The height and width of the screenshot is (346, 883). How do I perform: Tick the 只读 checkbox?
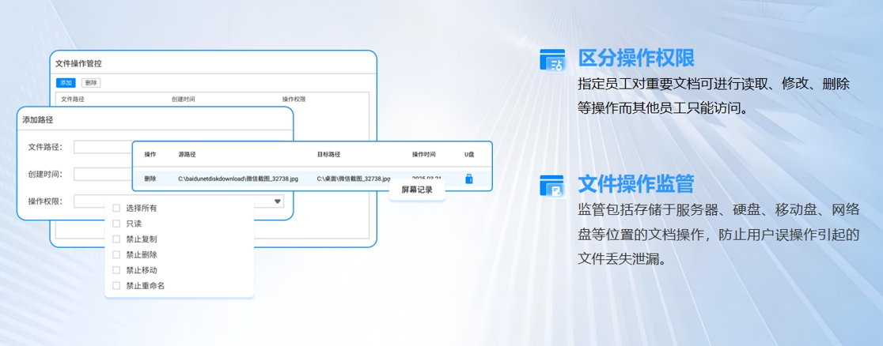tap(116, 224)
